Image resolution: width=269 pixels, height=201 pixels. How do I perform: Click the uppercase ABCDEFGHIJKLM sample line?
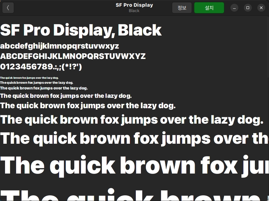73,56
